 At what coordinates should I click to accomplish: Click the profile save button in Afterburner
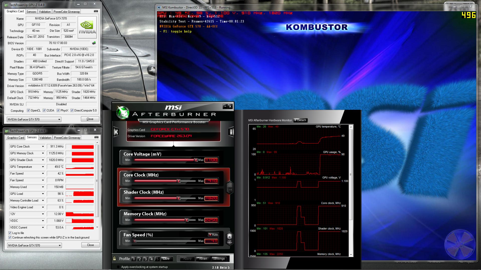pos(166,259)
